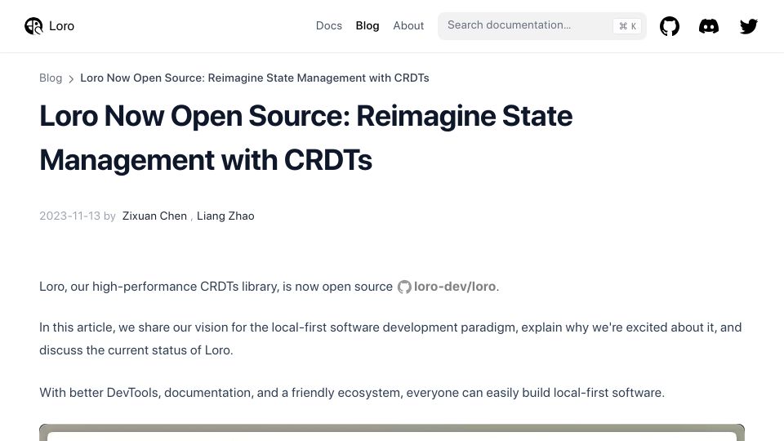784x441 pixels.
Task: Open author Zixuan Chen link
Action: coord(154,216)
